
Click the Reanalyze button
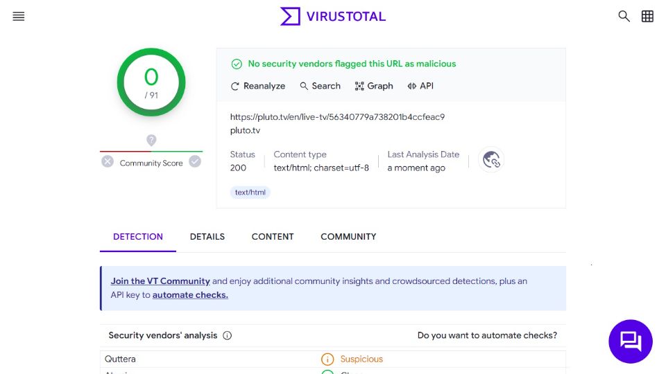258,86
